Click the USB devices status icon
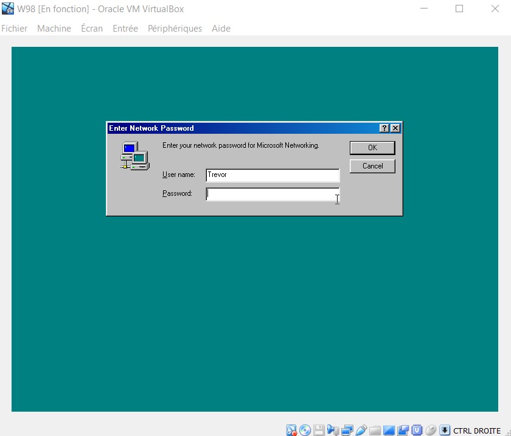This screenshot has height=436, width=511. tap(361, 431)
